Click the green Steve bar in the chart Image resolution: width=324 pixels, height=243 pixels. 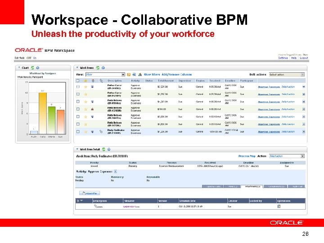click(52, 120)
